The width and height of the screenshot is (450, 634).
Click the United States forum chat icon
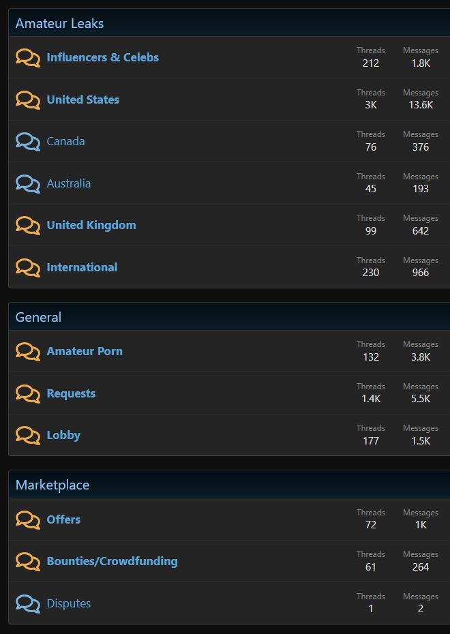[x=28, y=100]
